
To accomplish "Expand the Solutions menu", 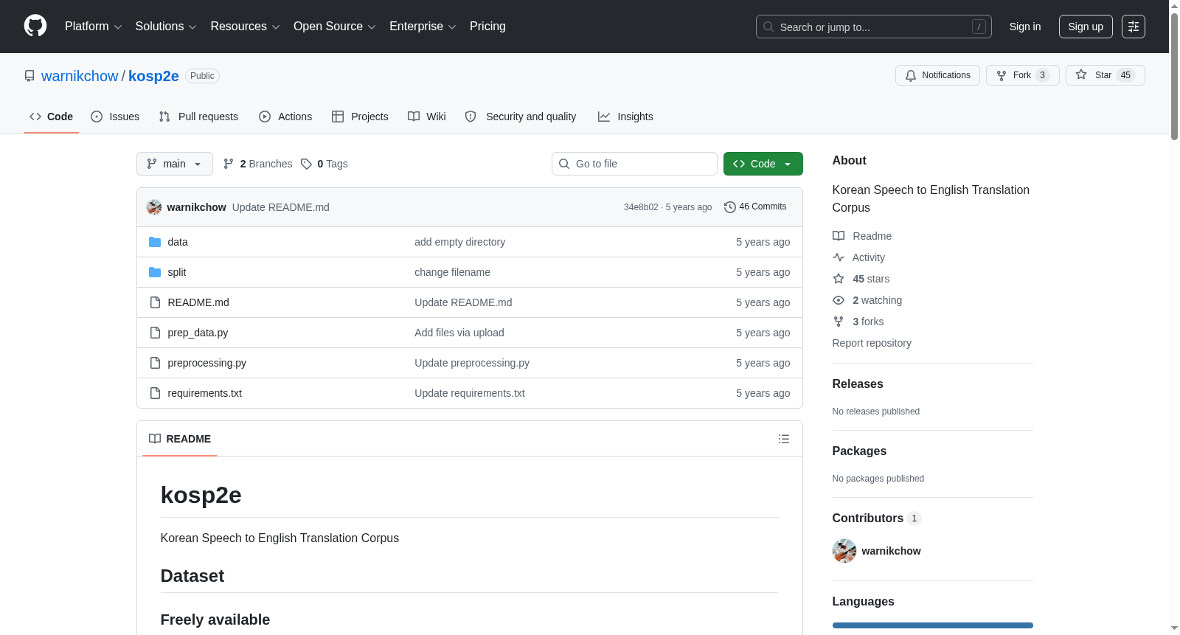I will click(x=166, y=27).
